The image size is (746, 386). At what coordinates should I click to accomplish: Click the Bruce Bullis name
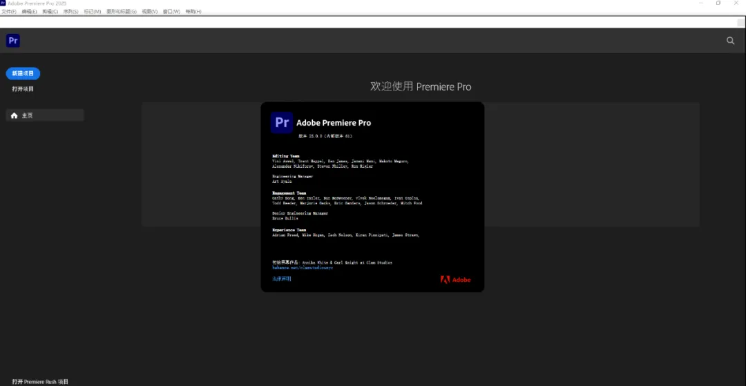tap(285, 218)
